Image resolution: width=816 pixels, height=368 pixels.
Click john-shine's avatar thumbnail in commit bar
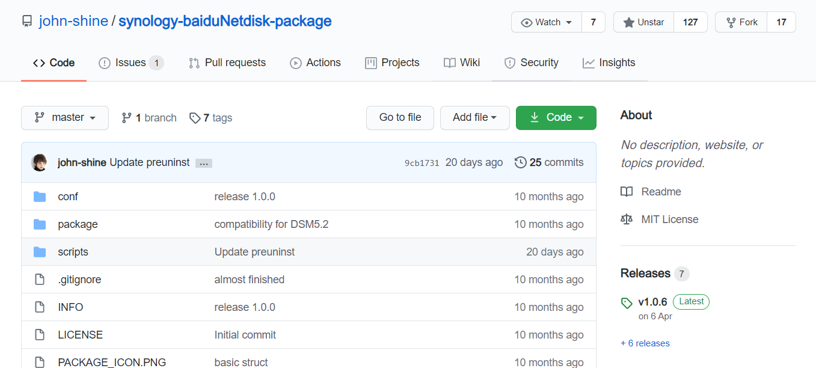40,162
